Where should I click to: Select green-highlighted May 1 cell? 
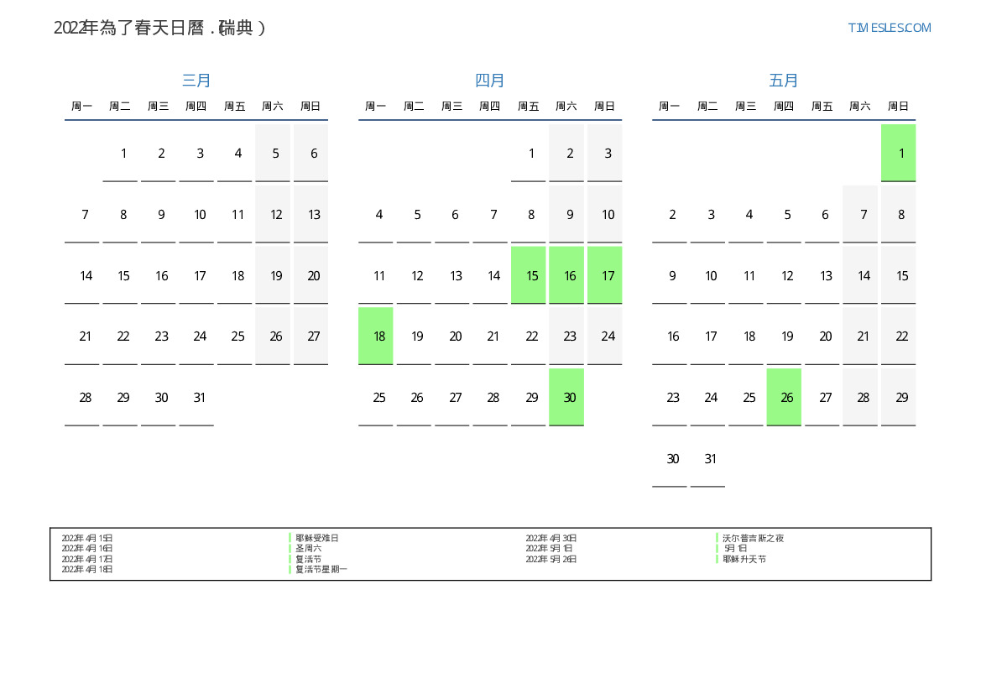898,153
